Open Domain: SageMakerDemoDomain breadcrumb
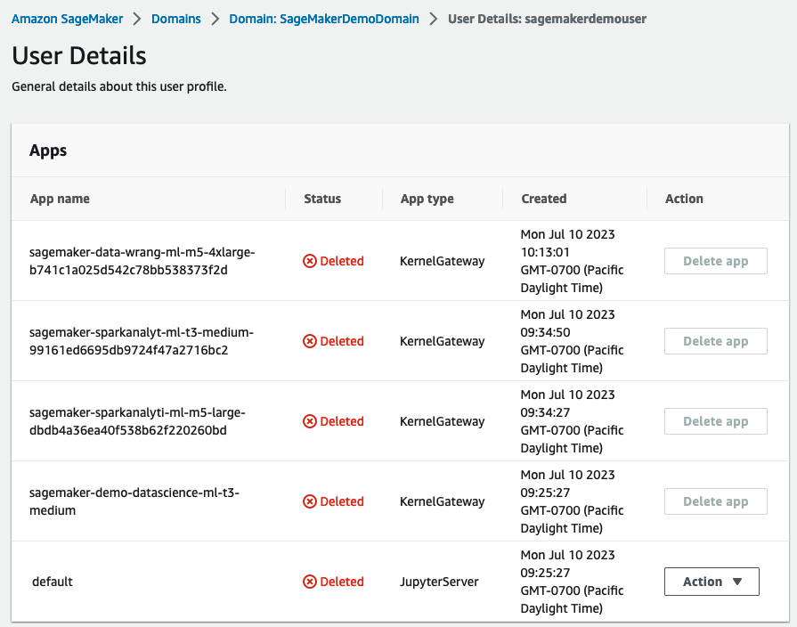This screenshot has width=797, height=627. [324, 19]
